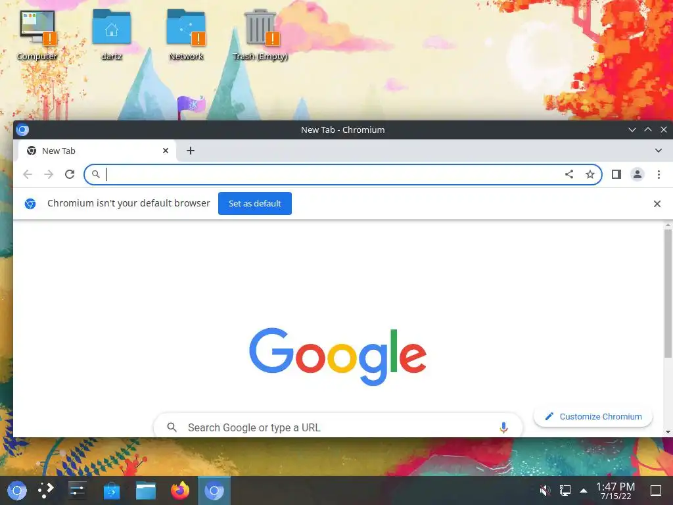Open Chromium three-dot menu
Image resolution: width=673 pixels, height=505 pixels.
point(659,174)
